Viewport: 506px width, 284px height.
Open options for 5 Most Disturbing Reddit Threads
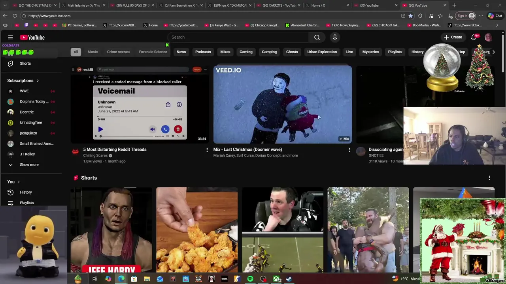(x=207, y=150)
